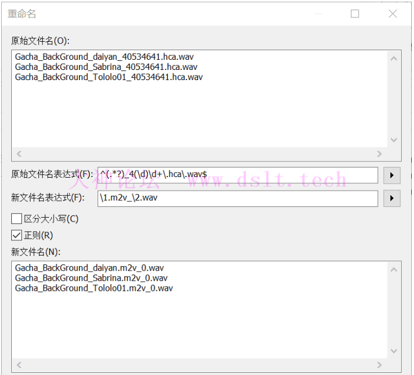This screenshot has width=414, height=375.
Task: Select Gacha_BackGround_Sabrina_40534641.hca.wav in the original list
Action: (106, 67)
